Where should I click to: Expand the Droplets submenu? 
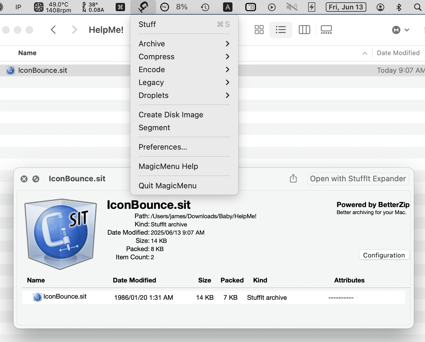tap(184, 95)
